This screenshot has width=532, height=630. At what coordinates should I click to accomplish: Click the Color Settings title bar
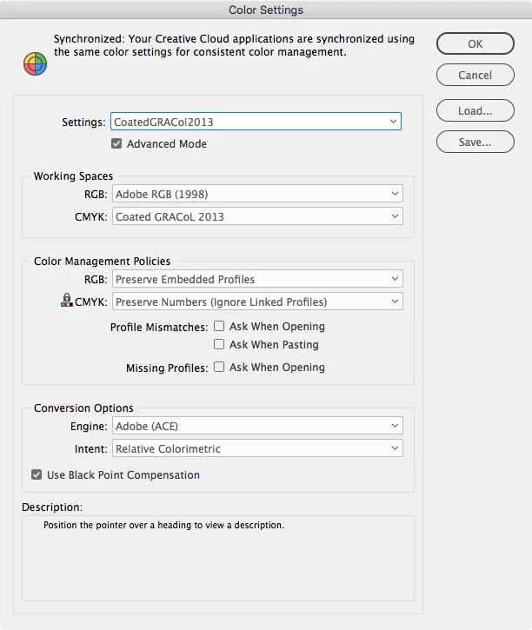pos(266,10)
